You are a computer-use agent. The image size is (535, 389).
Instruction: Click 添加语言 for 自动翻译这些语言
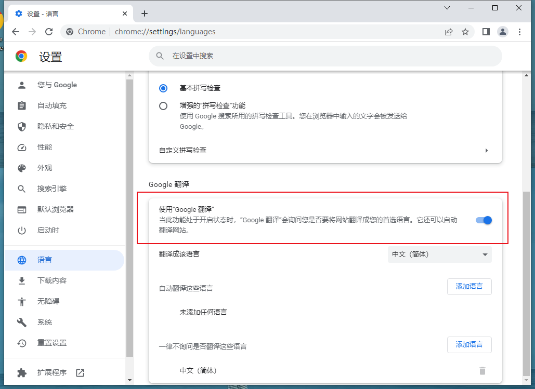(x=469, y=286)
